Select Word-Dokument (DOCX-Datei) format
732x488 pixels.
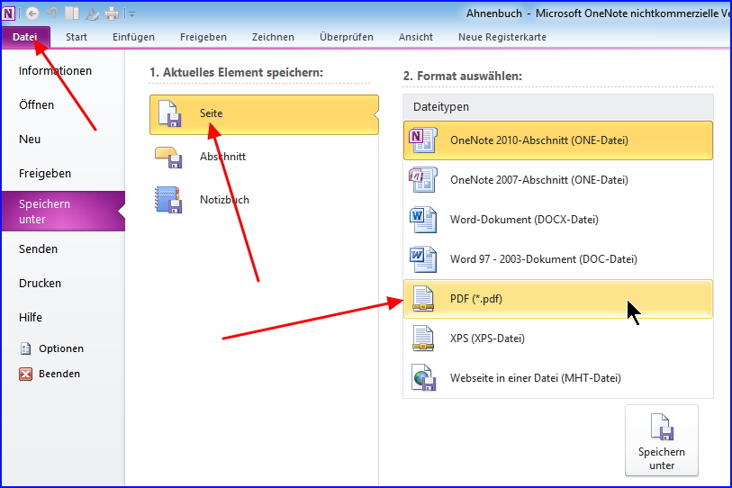click(x=558, y=220)
